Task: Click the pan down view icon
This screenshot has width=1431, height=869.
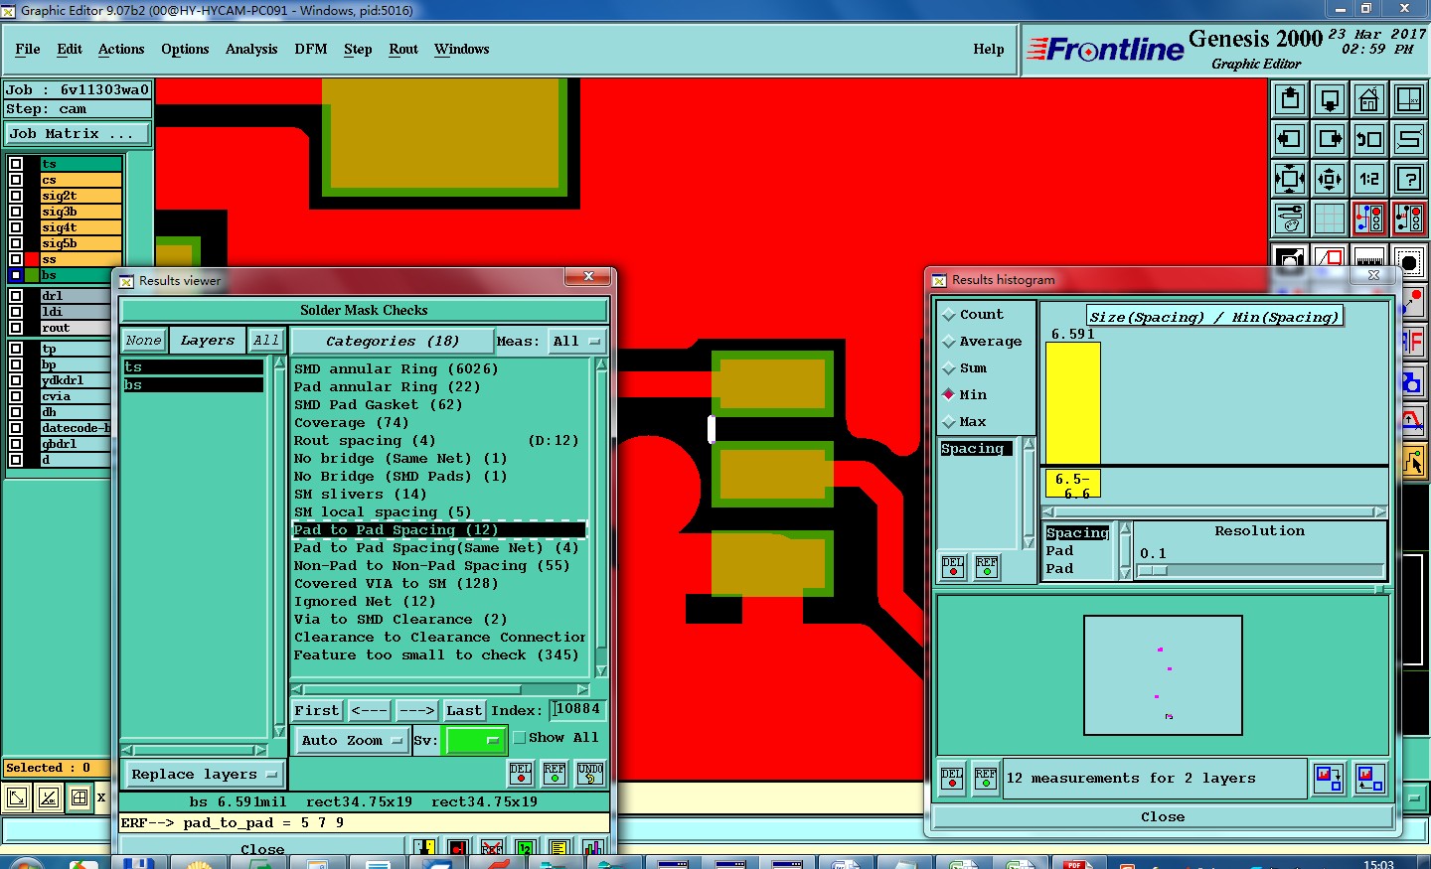Action: click(x=1330, y=99)
